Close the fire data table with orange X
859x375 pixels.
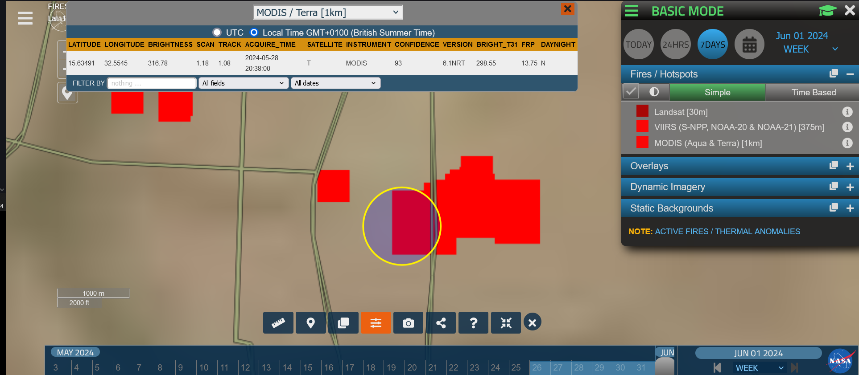(x=567, y=8)
